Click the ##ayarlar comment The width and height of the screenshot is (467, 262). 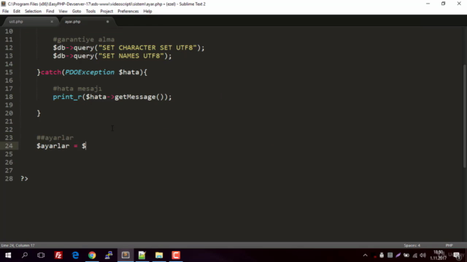pos(55,138)
